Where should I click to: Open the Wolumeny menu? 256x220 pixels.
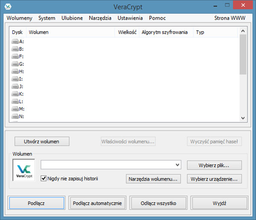point(20,18)
